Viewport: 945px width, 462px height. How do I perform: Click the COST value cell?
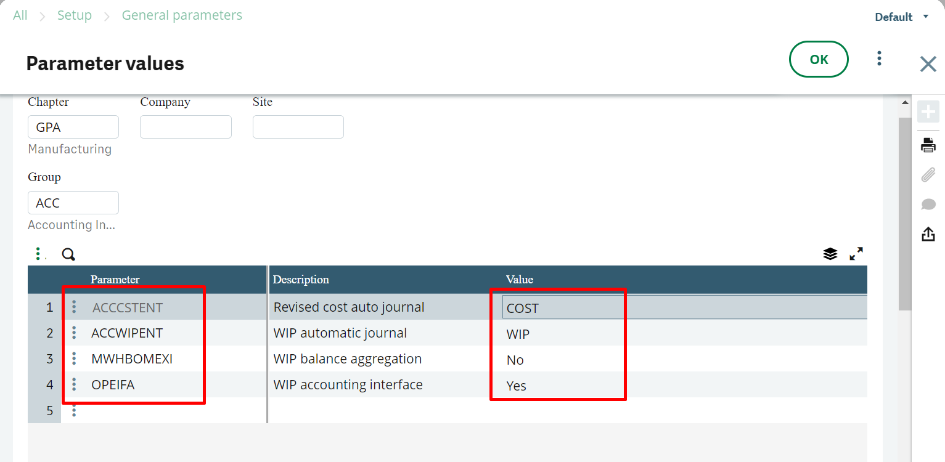click(684, 307)
